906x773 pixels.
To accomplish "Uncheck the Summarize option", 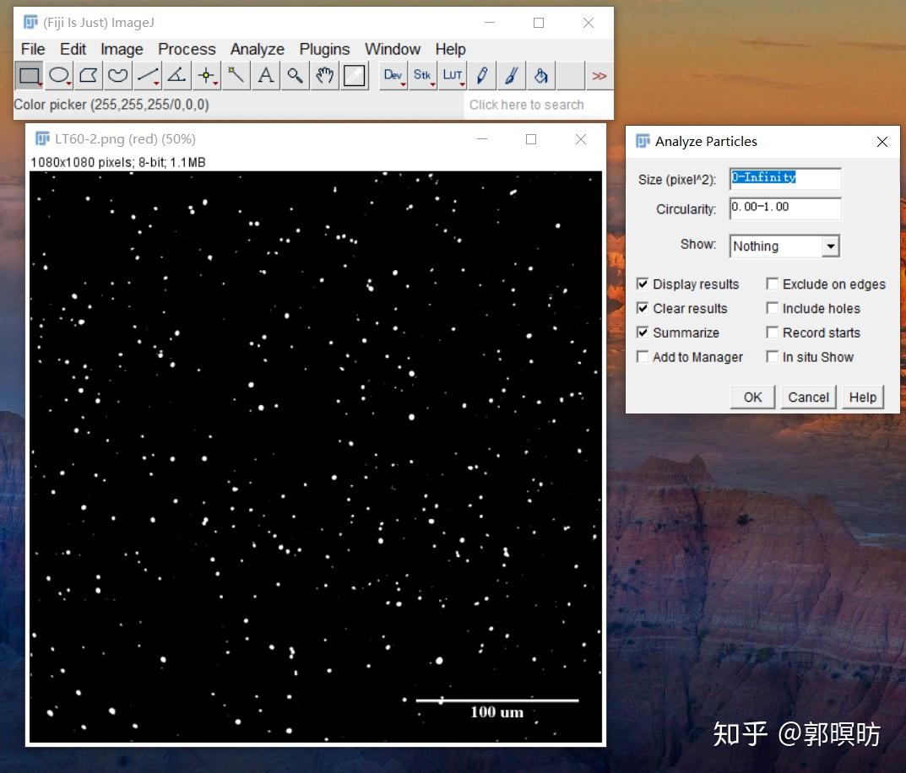I will point(643,332).
